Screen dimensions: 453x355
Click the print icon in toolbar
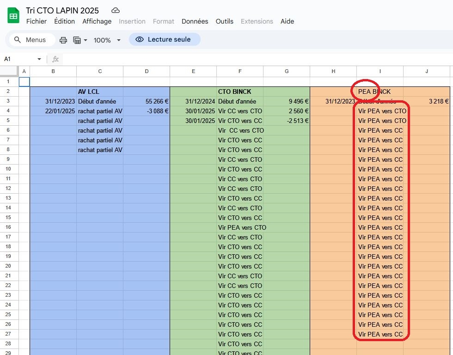click(63, 40)
